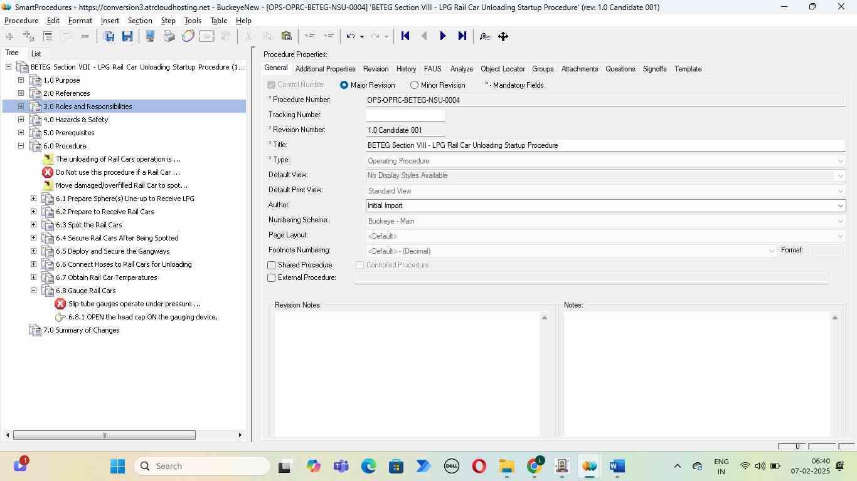The image size is (857, 481).
Task: Click the section list icon beside Add sub-item
Action: tap(48, 36)
